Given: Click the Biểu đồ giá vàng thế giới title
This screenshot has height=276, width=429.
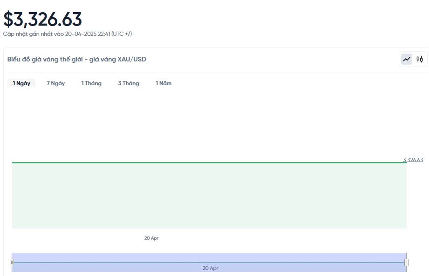Looking at the screenshot, I should [x=77, y=59].
